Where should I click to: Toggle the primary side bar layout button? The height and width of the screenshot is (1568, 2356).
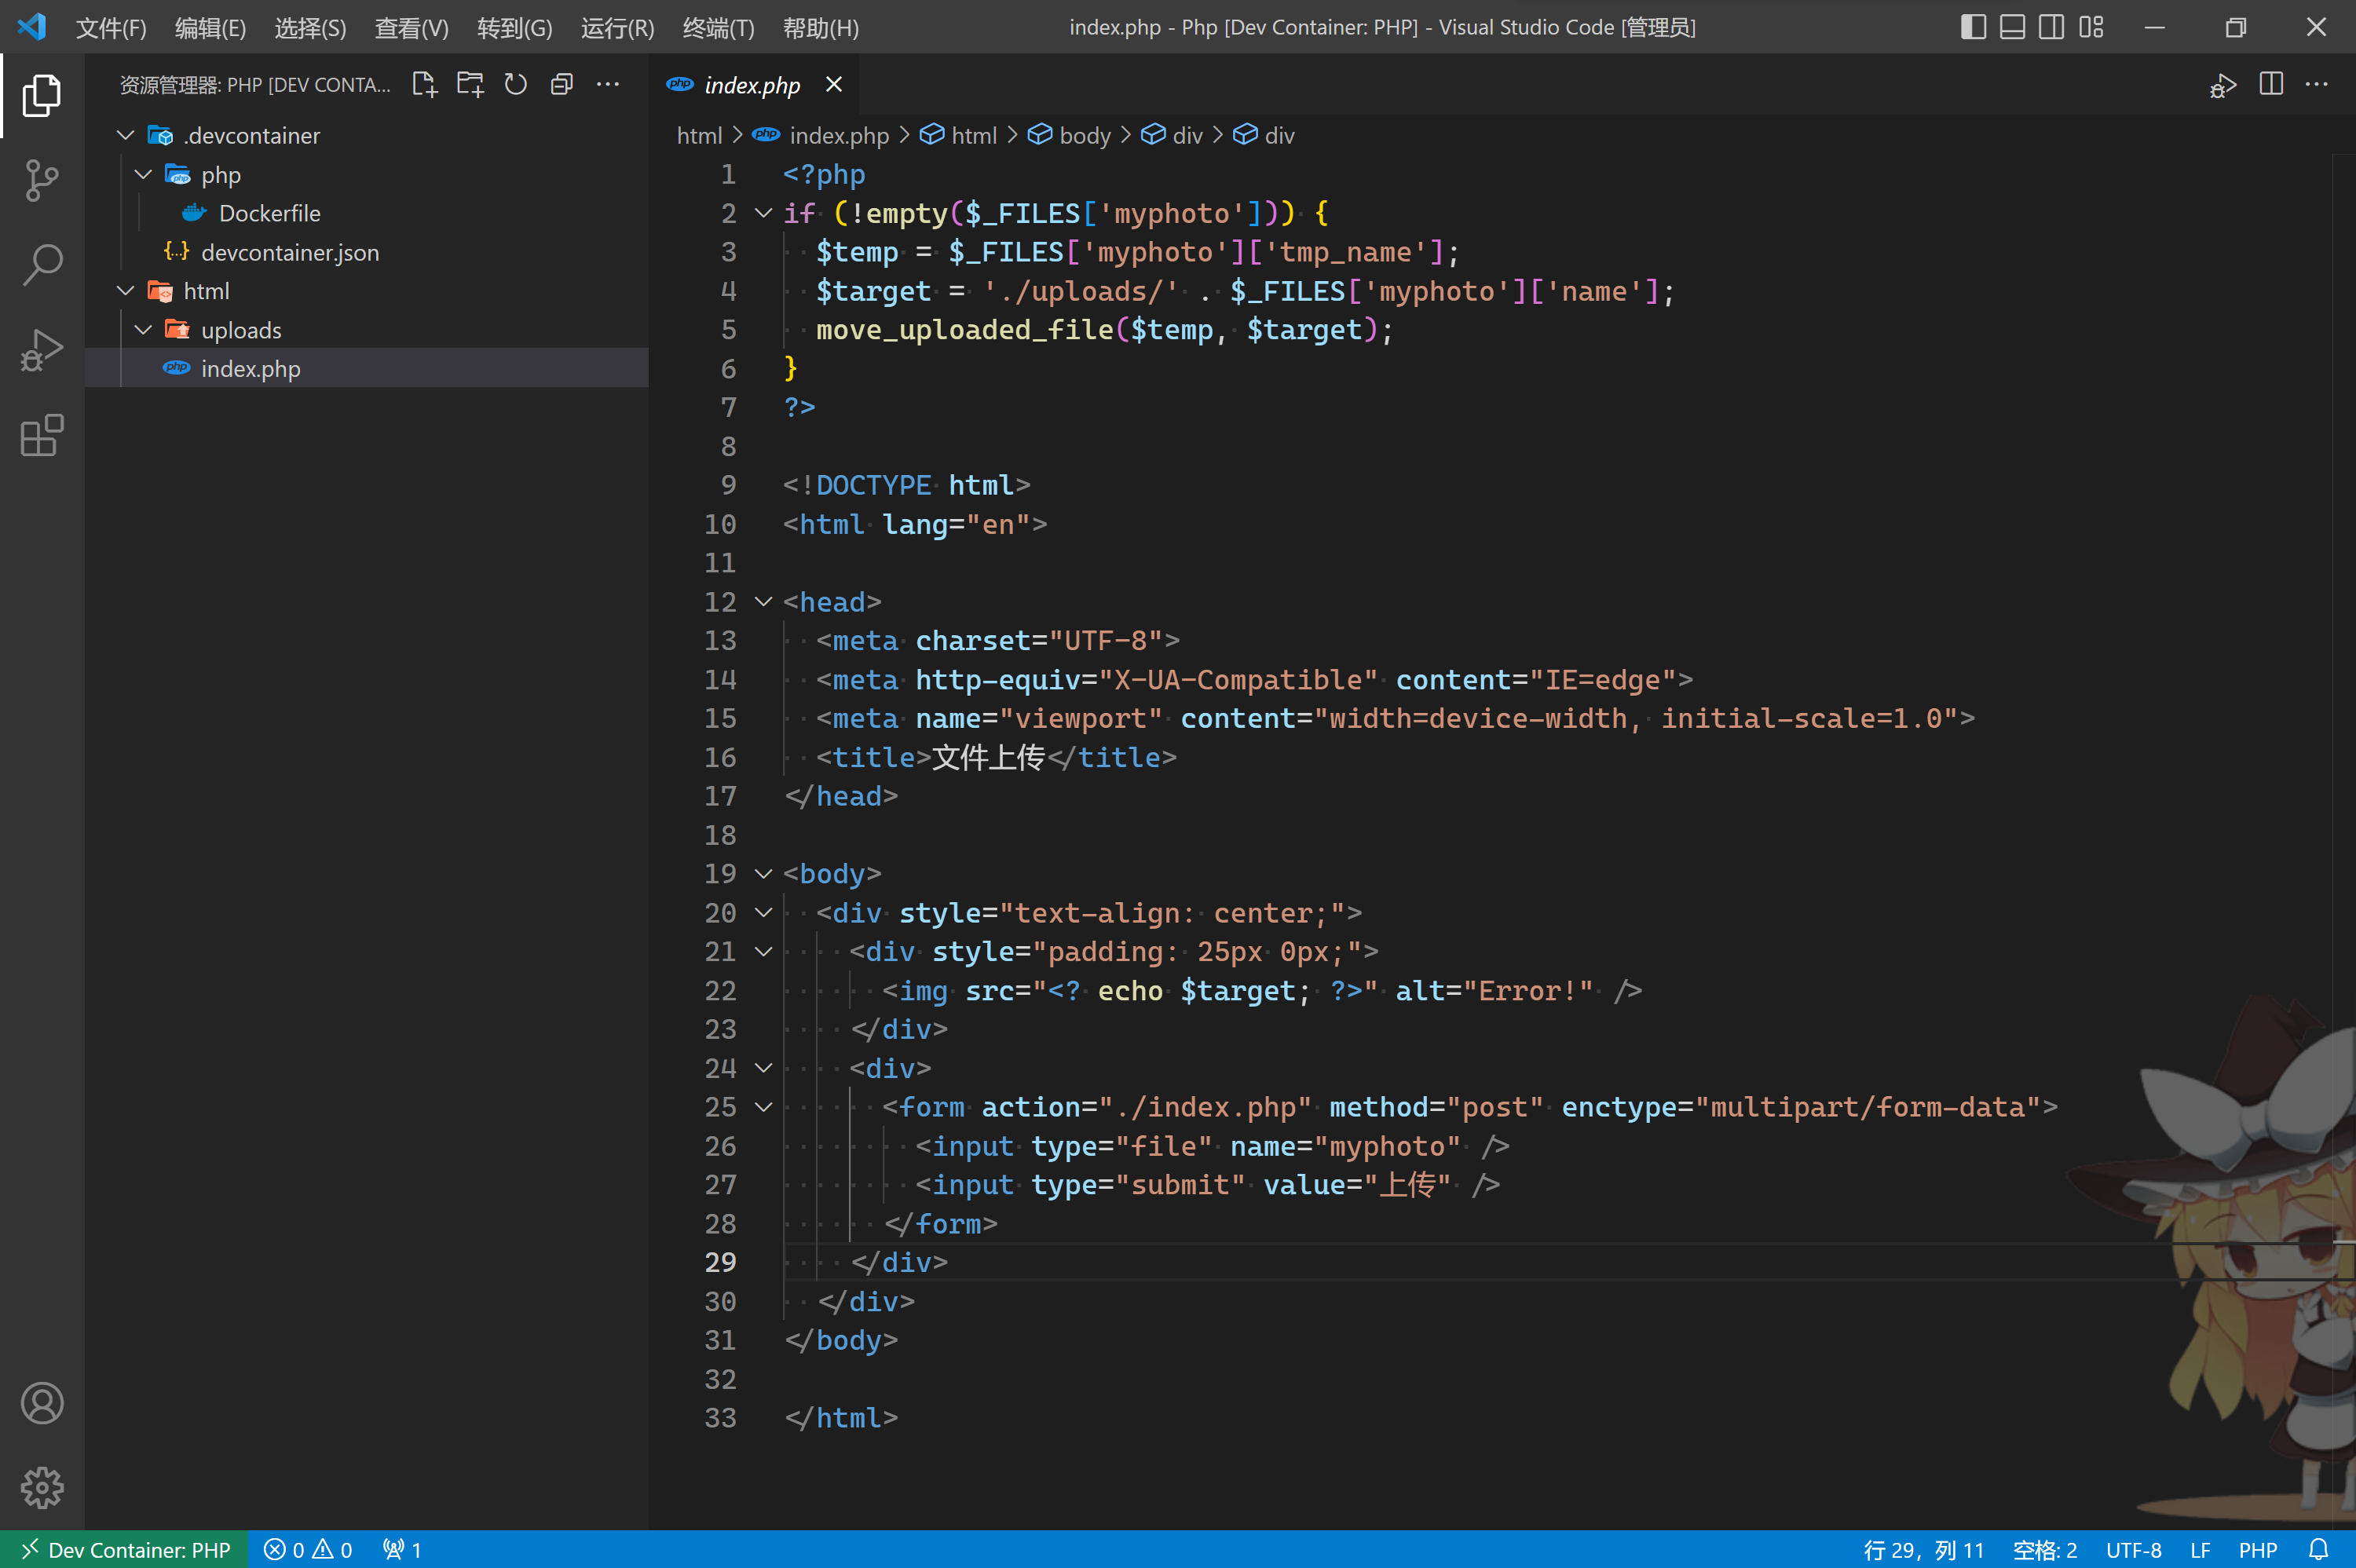click(x=1972, y=27)
